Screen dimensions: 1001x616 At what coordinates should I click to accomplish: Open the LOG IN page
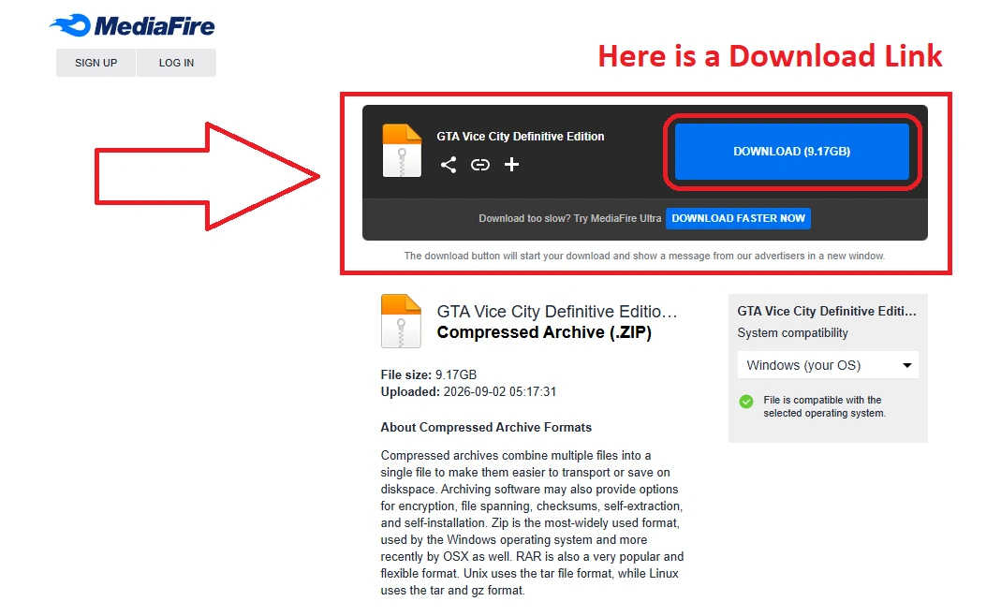(176, 63)
